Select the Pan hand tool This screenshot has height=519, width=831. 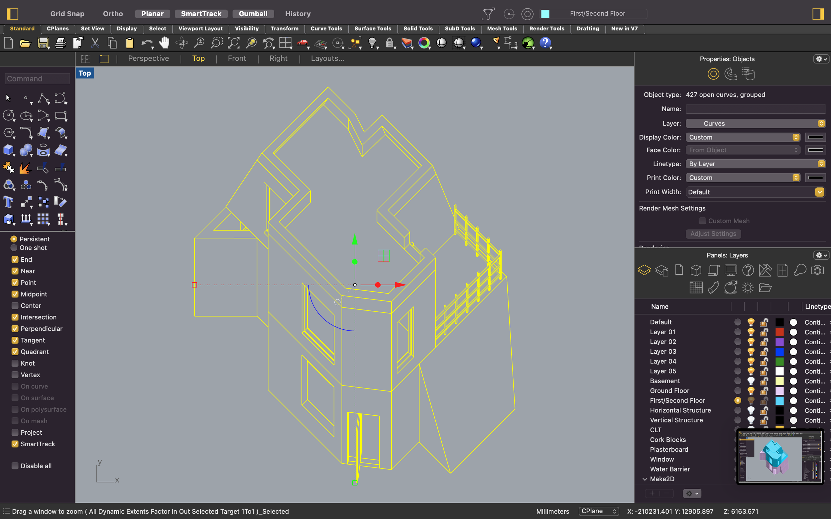click(165, 43)
